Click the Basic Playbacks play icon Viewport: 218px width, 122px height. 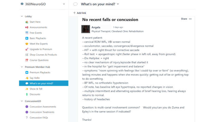click(27, 38)
